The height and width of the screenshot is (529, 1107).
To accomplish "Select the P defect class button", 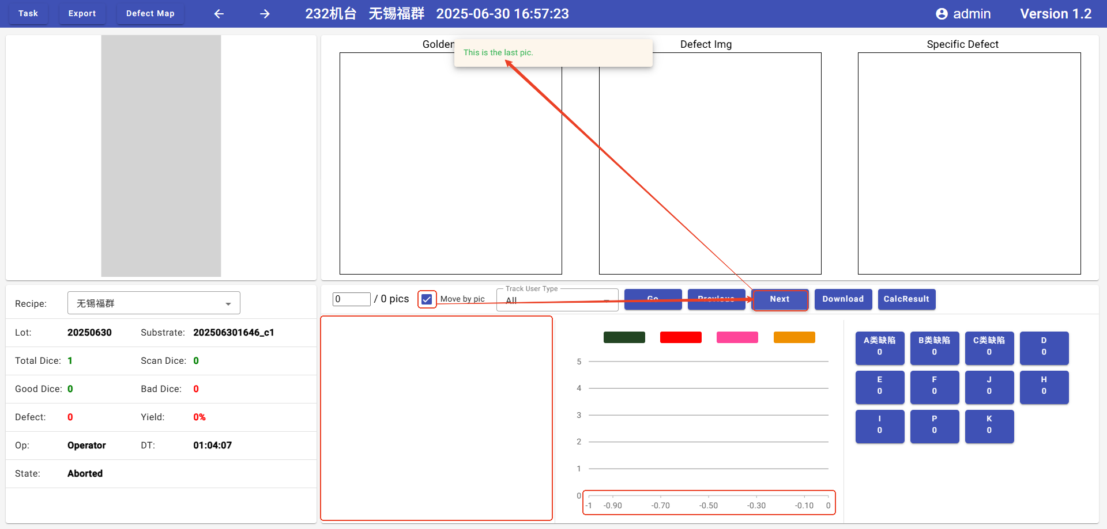I will (935, 426).
